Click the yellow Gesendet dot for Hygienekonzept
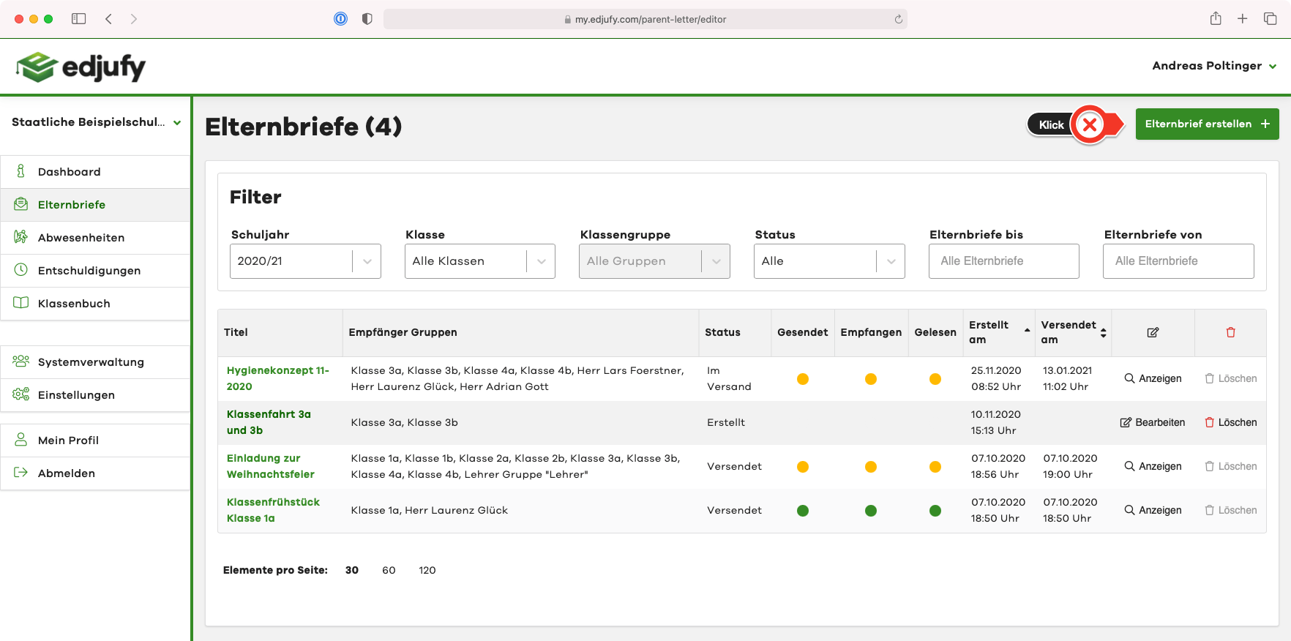 [803, 379]
